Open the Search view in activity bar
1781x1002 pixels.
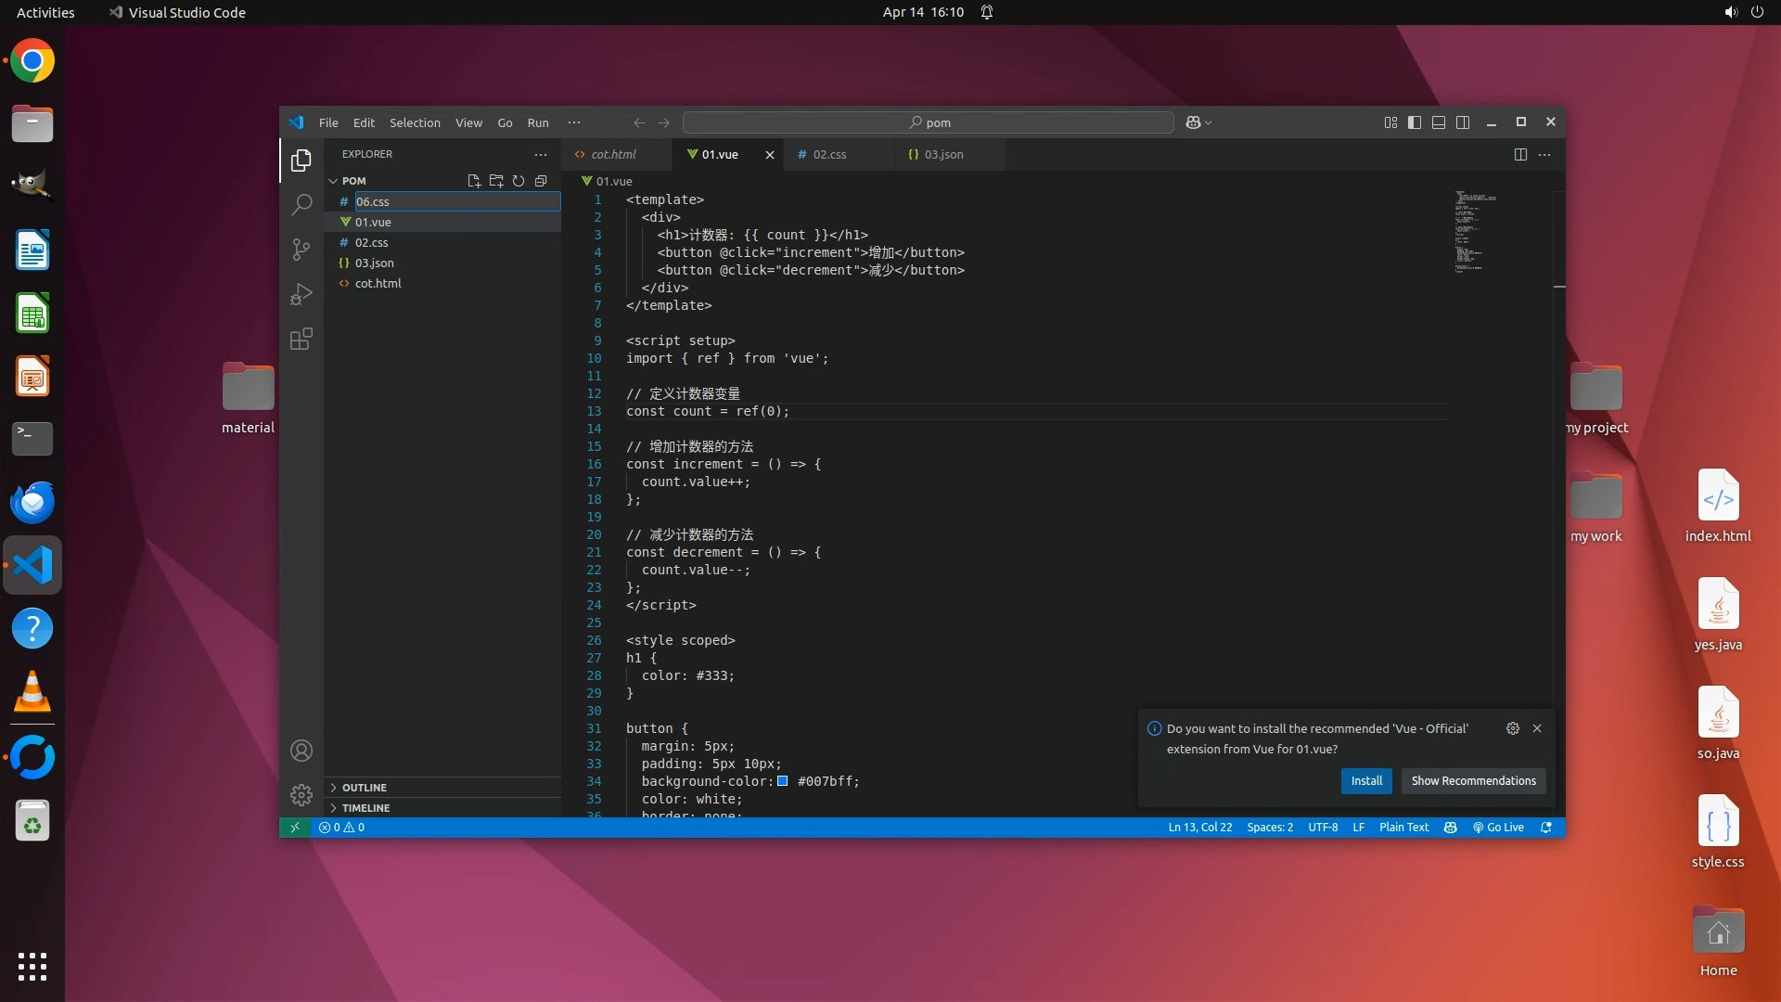coord(301,205)
